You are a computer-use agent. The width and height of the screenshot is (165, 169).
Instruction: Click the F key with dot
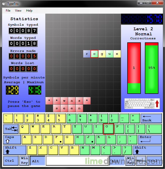[58, 139]
